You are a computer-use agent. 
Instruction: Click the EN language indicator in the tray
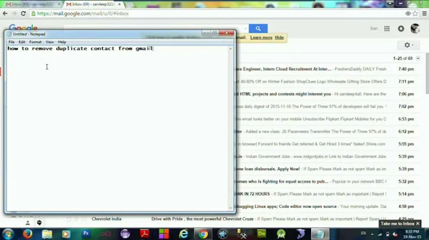click(363, 233)
